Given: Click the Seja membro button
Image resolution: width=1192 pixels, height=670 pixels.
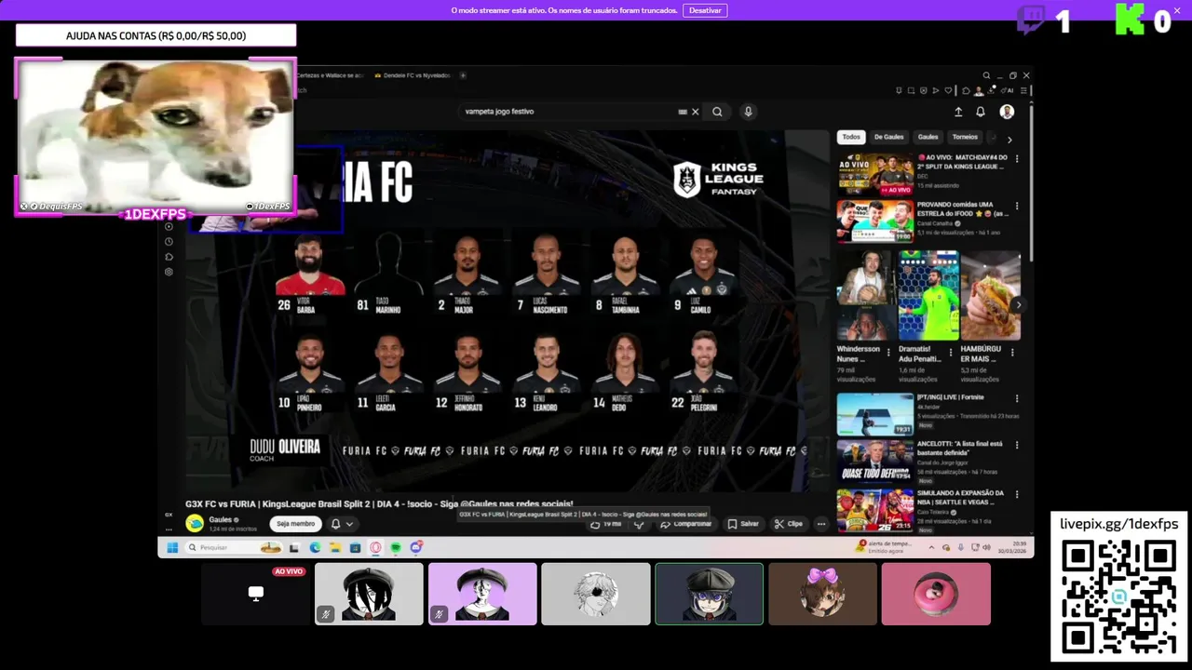Looking at the screenshot, I should coord(295,524).
